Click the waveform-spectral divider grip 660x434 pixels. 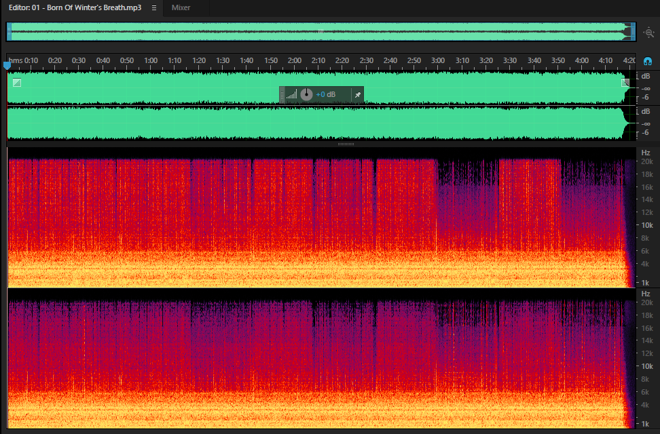click(x=346, y=144)
